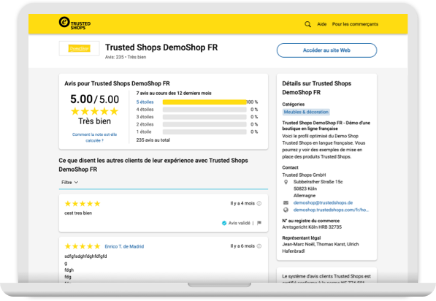Select the 4 étoiles rating bar
Image resolution: width=436 pixels, height=301 pixels.
[204, 110]
